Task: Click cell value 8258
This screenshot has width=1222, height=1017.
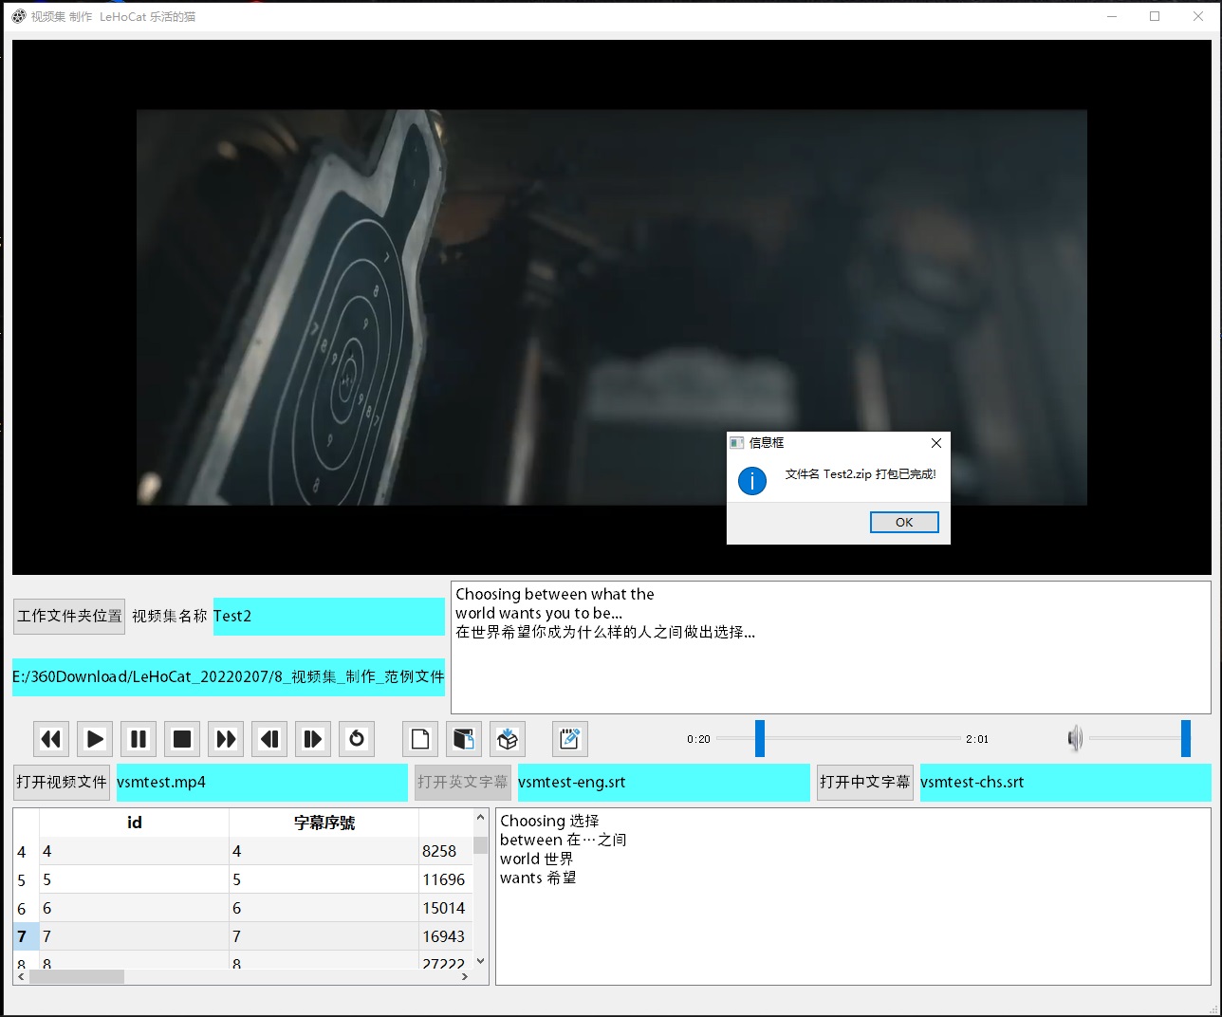Action: (445, 851)
